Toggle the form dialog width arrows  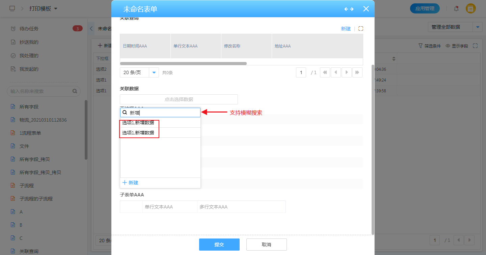pos(349,9)
